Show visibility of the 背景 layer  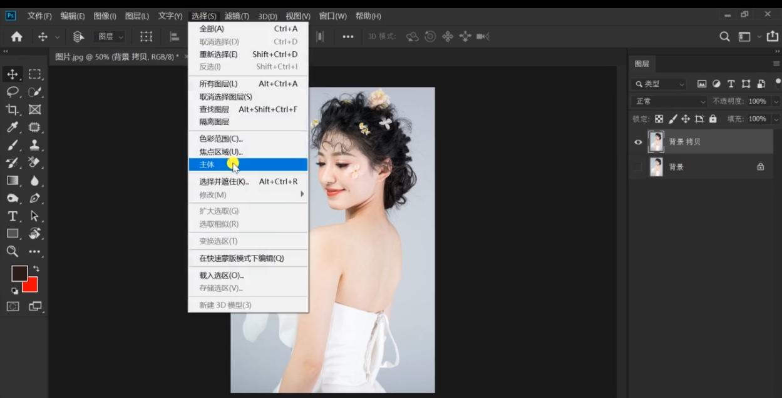click(637, 166)
